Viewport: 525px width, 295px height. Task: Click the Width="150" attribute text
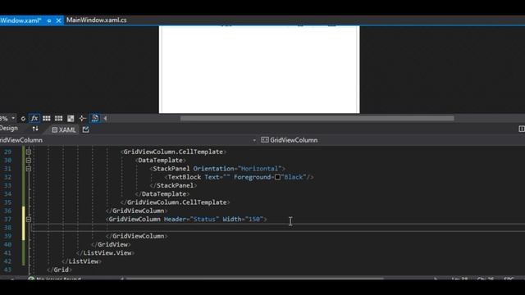pyautogui.click(x=243, y=220)
